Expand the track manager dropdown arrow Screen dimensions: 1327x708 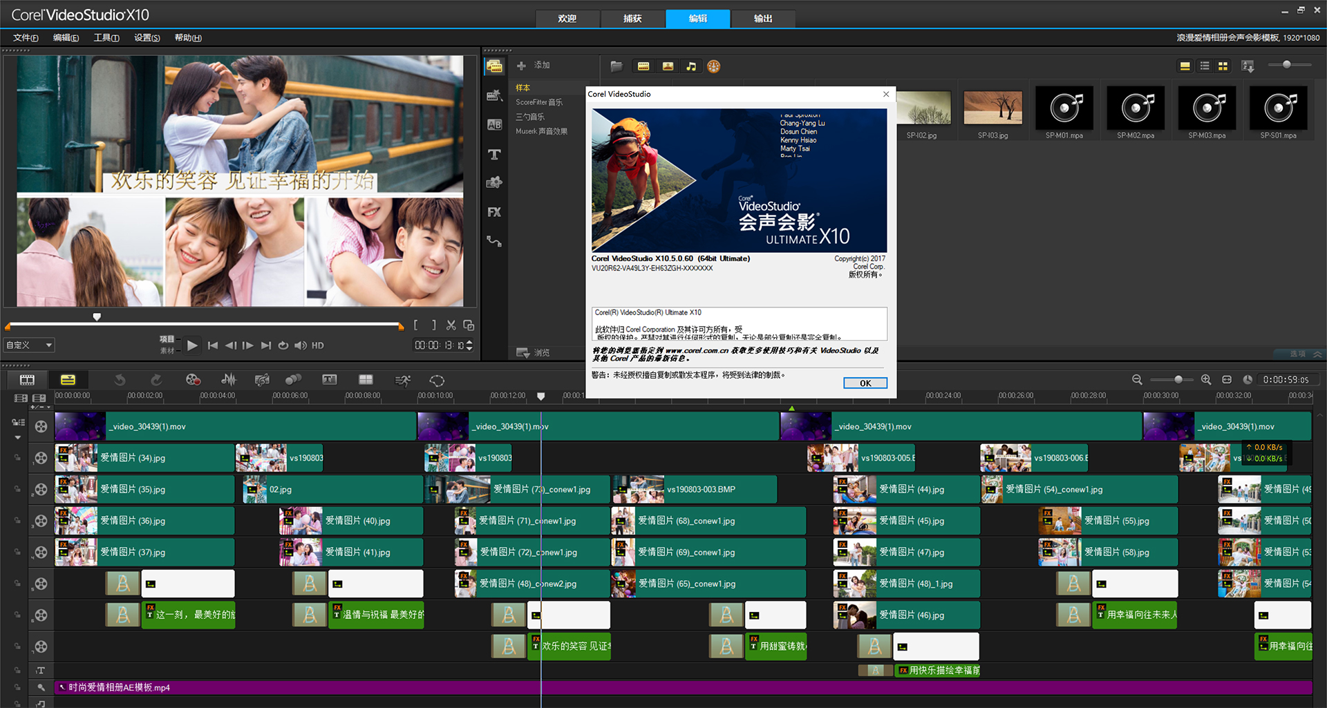pyautogui.click(x=18, y=437)
